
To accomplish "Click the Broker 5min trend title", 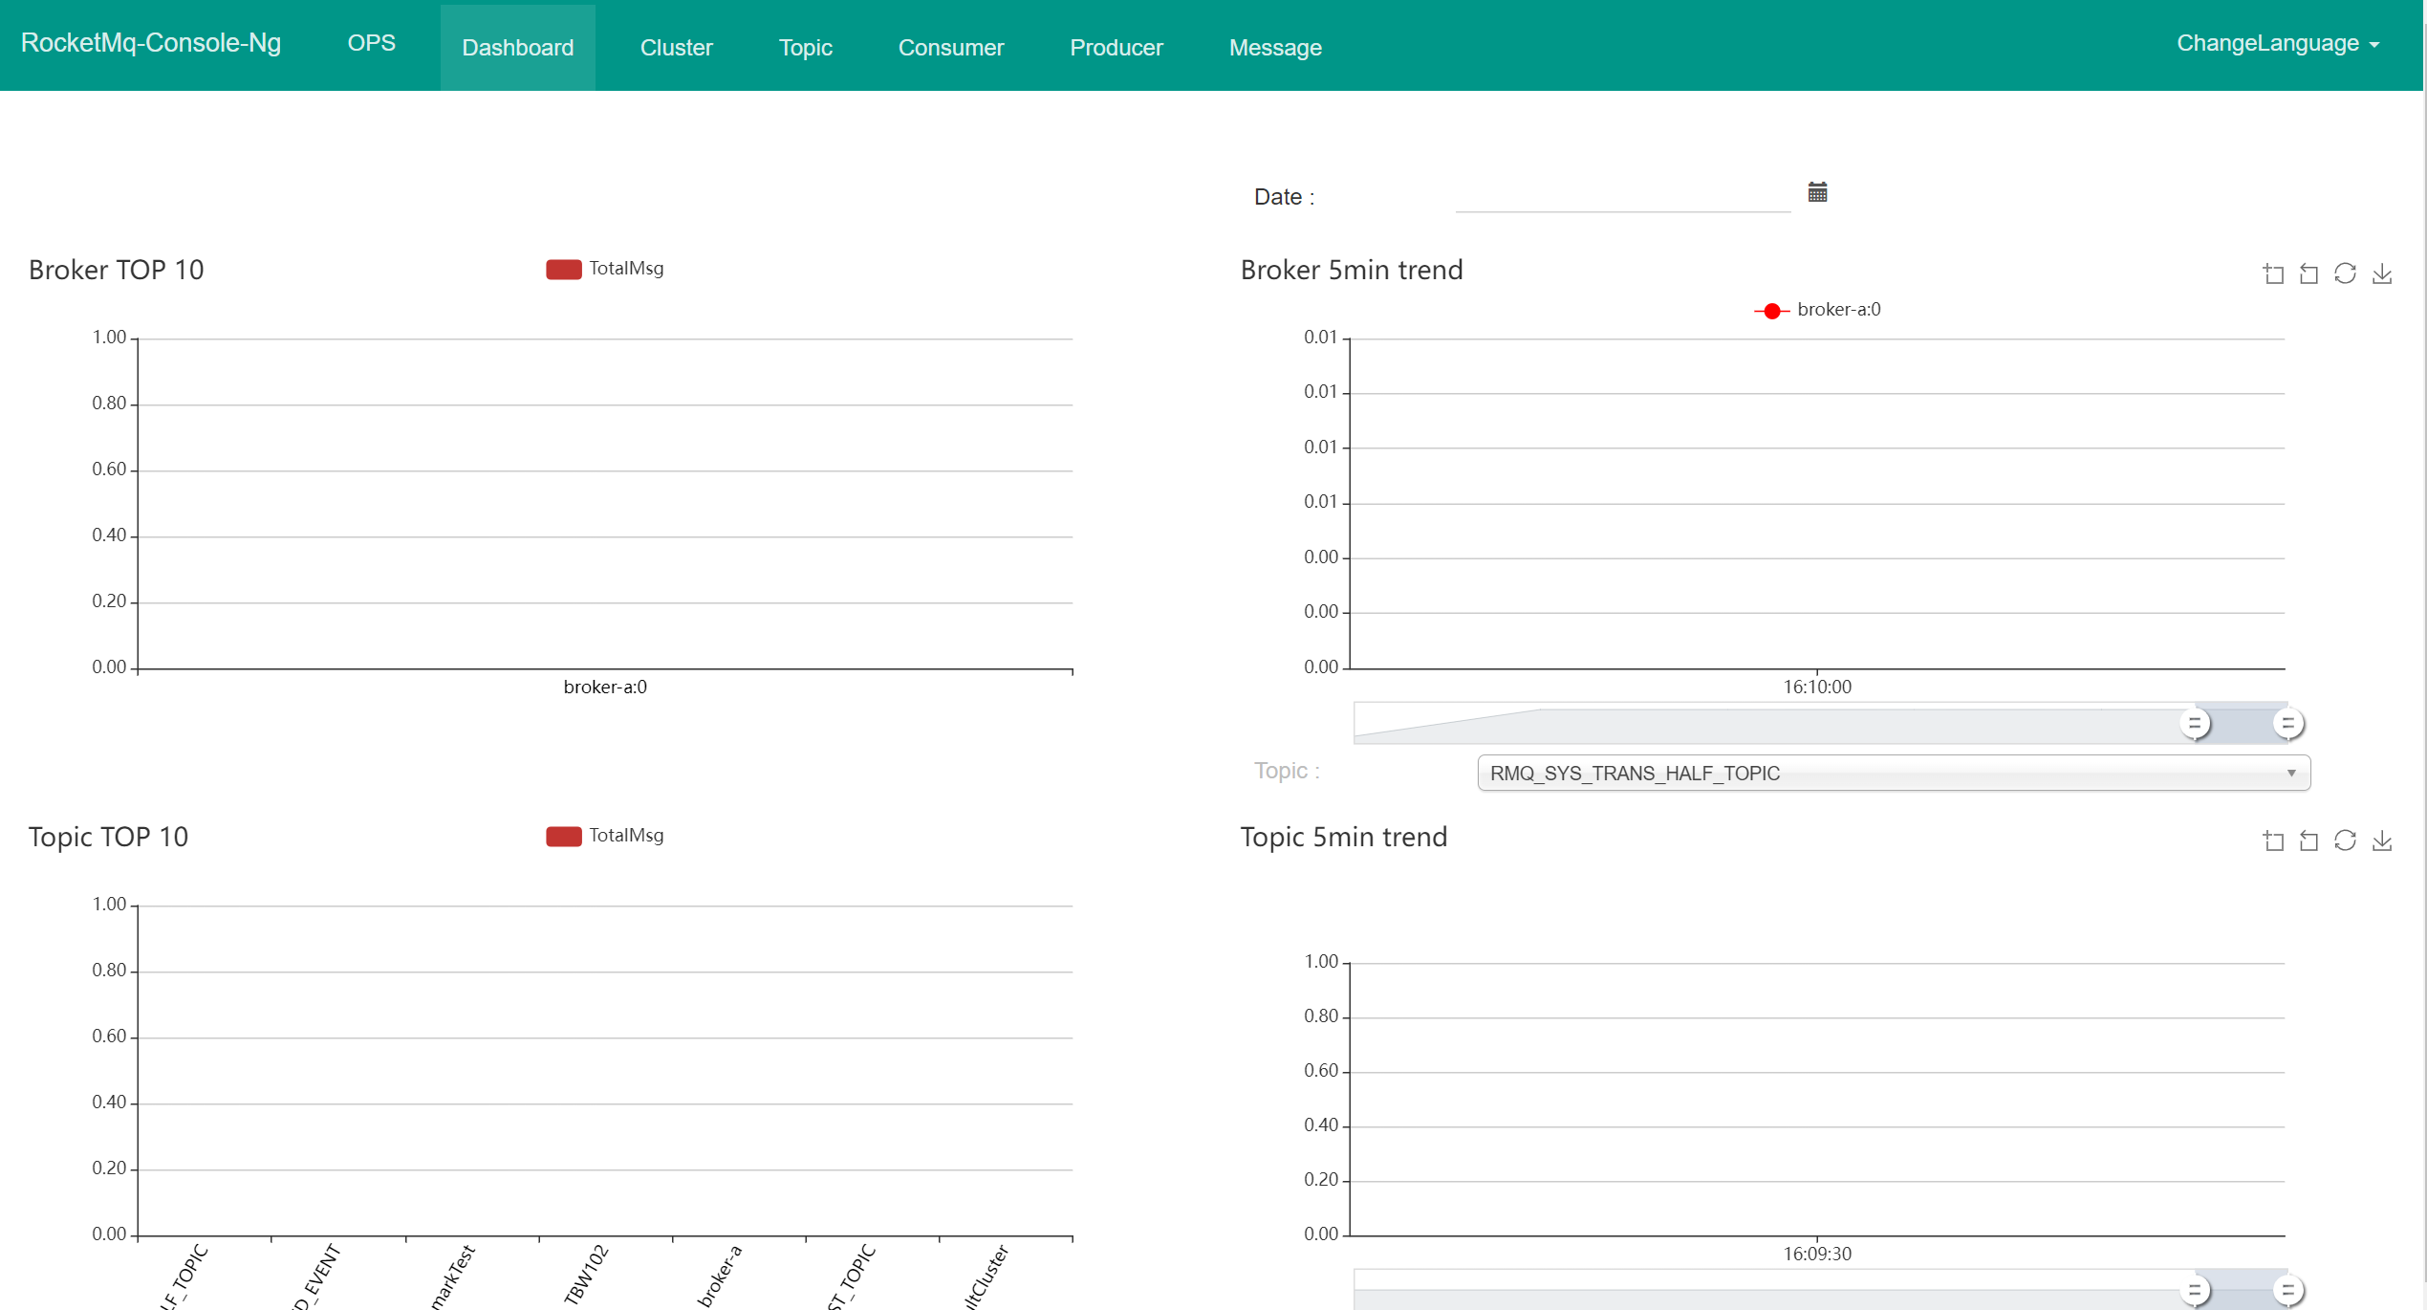I will 1352,270.
